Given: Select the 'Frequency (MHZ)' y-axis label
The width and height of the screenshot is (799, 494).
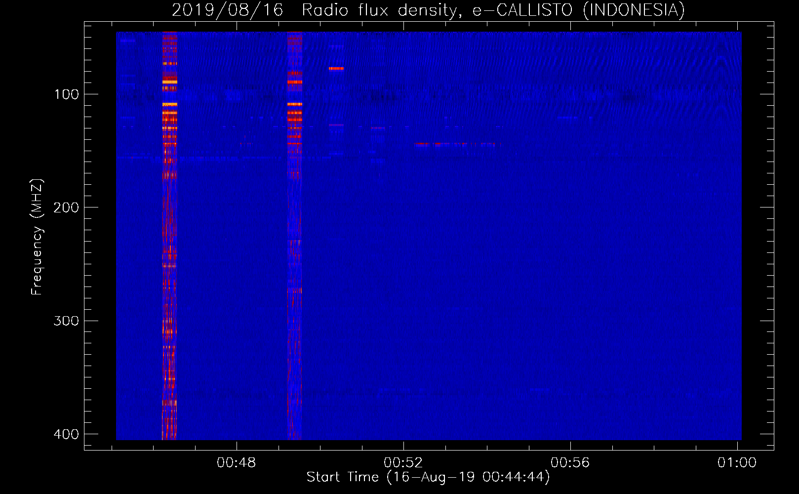Looking at the screenshot, I should click(37, 237).
